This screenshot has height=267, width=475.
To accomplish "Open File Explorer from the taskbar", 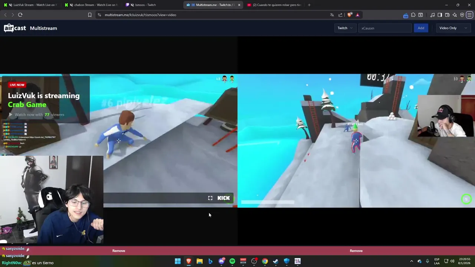I will (200, 261).
